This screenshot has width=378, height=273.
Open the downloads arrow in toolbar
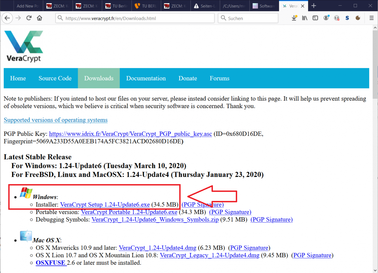[294, 18]
